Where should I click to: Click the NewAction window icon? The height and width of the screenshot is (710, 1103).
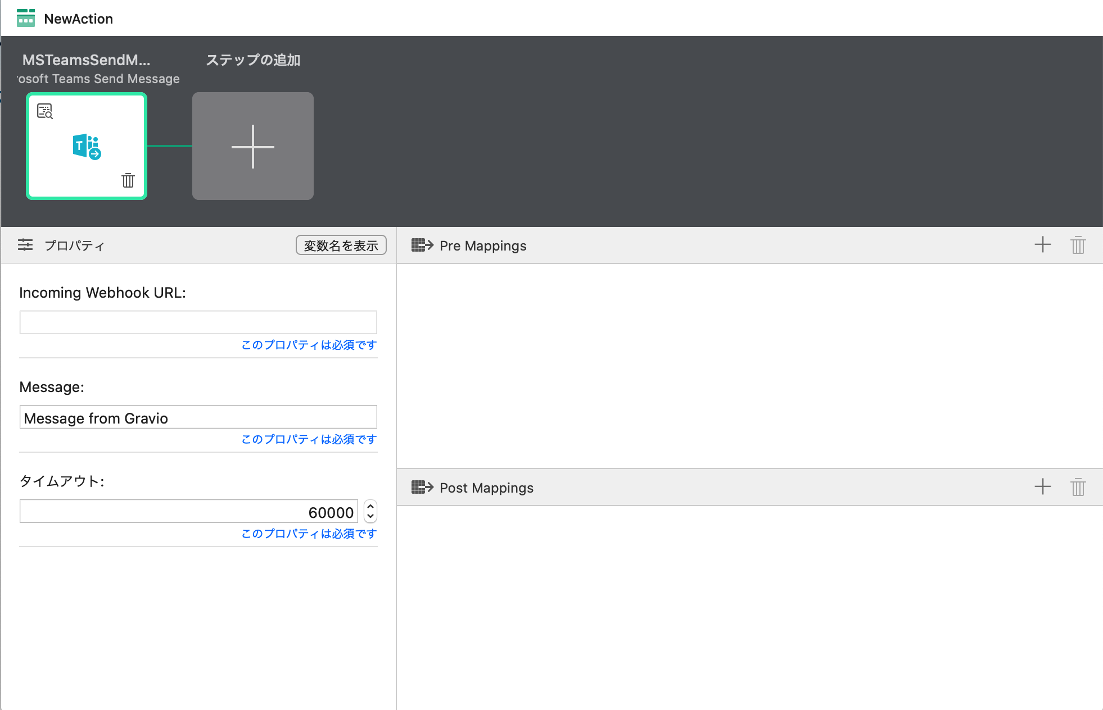(26, 18)
